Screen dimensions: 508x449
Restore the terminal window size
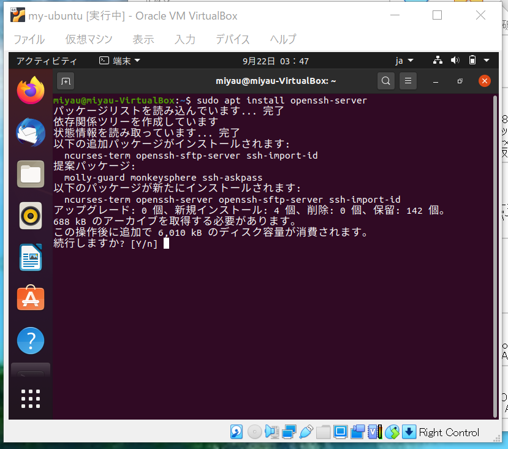(x=460, y=81)
